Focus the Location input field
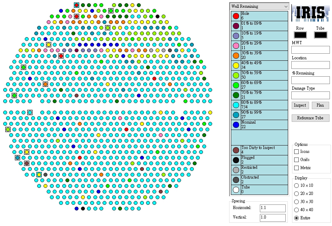Image resolution: width=332 pixels, height=226 pixels. [310, 65]
